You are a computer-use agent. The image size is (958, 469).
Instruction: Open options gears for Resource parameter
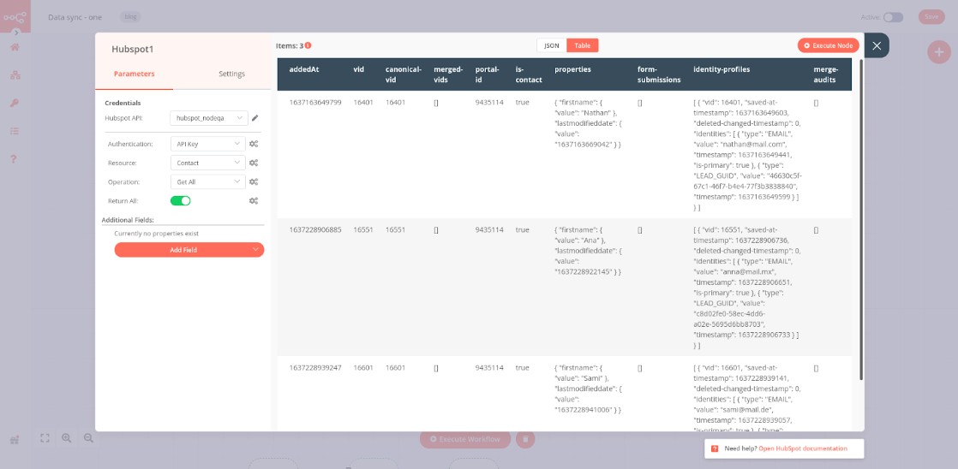pyautogui.click(x=254, y=163)
